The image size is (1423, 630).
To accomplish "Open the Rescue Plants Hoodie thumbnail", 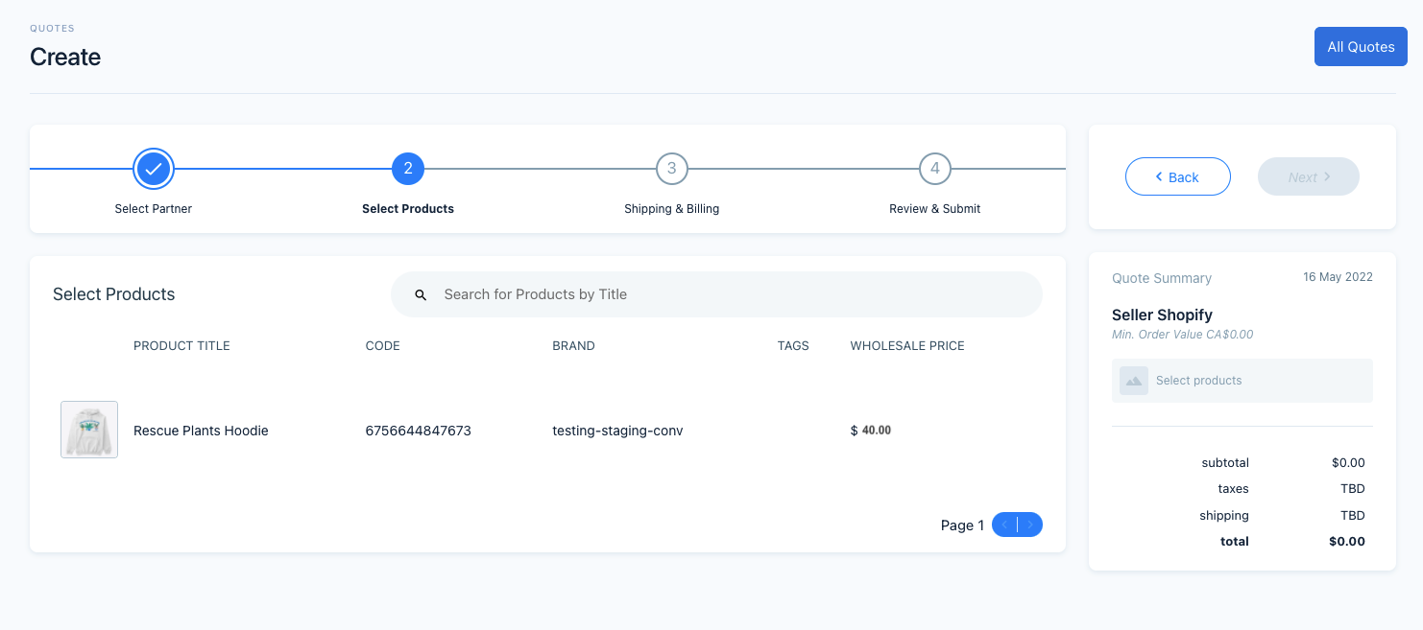I will [x=89, y=430].
